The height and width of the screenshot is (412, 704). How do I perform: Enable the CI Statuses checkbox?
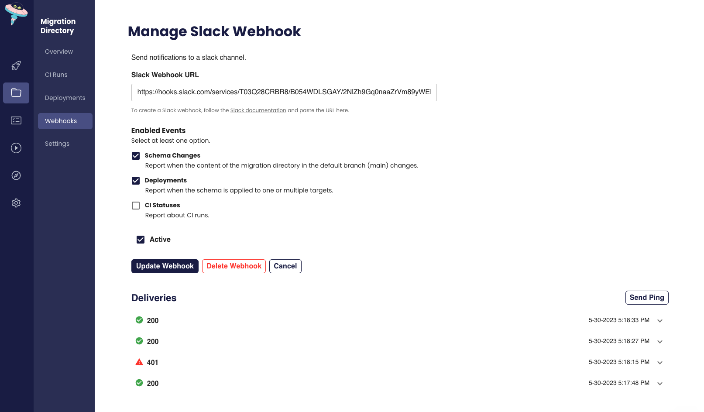pos(136,206)
